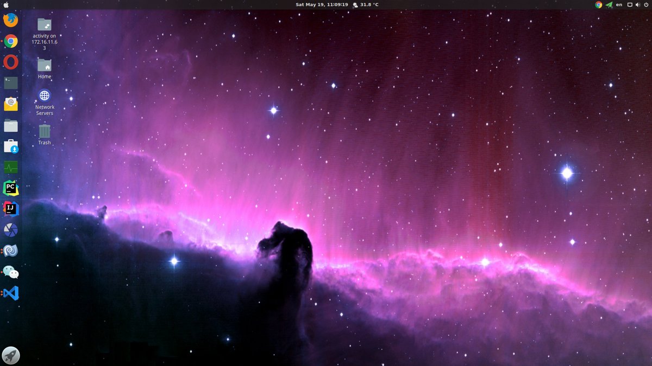Open the Opera browser
652x366 pixels.
10,62
